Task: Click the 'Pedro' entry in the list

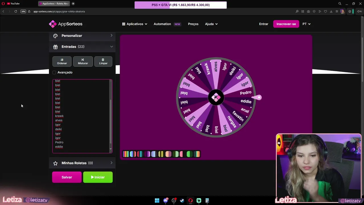Action: point(59,142)
